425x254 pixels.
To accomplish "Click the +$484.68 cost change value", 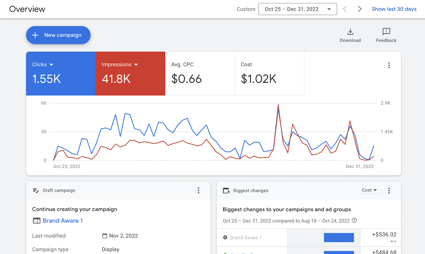I will click(x=384, y=252).
